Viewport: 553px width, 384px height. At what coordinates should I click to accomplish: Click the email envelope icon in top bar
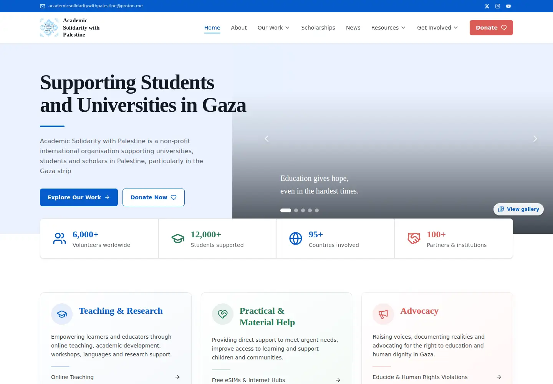(43, 6)
